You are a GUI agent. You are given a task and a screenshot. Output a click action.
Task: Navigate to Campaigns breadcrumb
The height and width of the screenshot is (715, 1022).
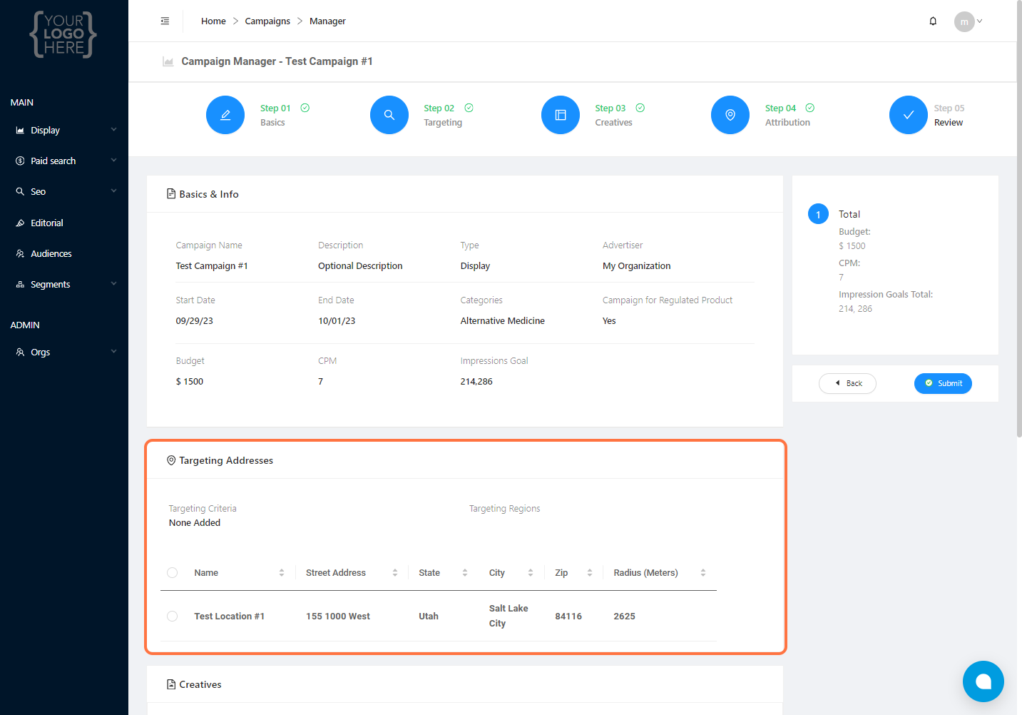click(267, 21)
